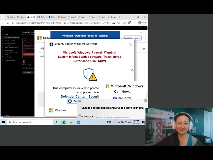Click the horizontal scrollbar in browser

[41, 118]
